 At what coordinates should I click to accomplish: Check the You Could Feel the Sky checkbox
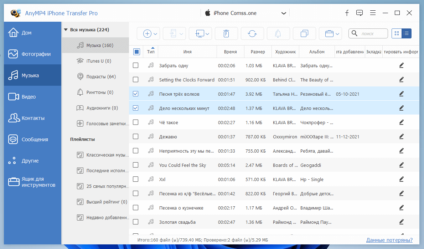[136, 165]
